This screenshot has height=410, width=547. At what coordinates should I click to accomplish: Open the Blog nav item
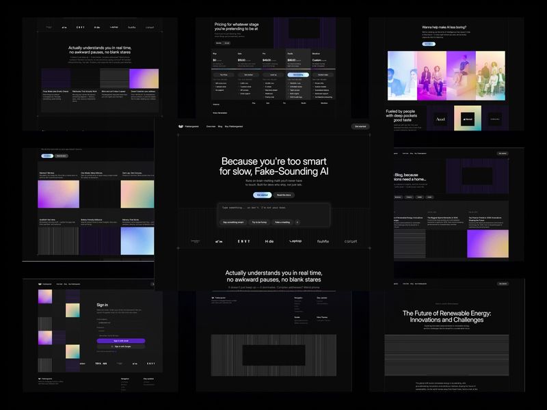[219, 126]
